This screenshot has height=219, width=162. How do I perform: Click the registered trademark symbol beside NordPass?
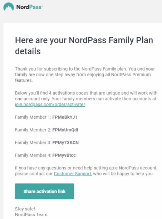[x=42, y=6]
